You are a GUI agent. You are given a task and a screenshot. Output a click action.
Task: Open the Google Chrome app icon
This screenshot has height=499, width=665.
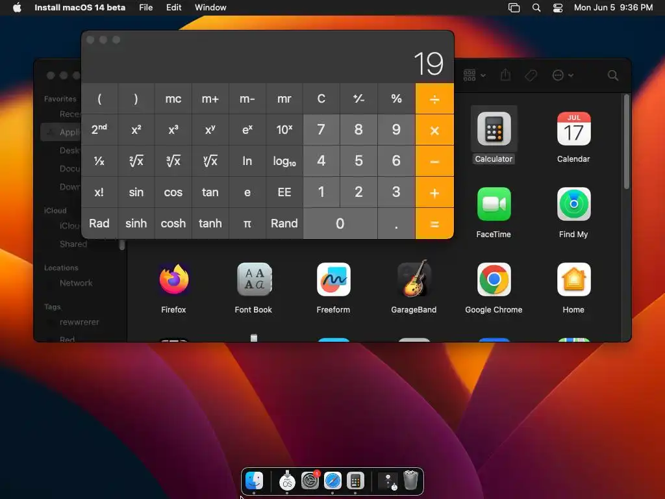tap(494, 279)
